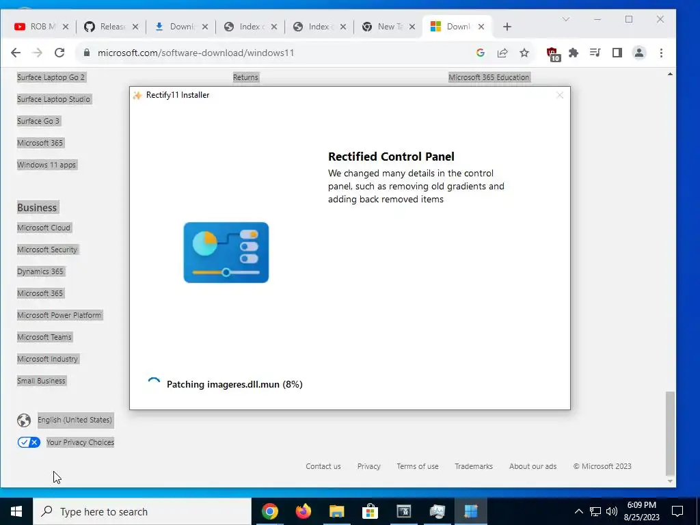Show hidden system tray icons chevron
700x525 pixels.
coord(578,511)
